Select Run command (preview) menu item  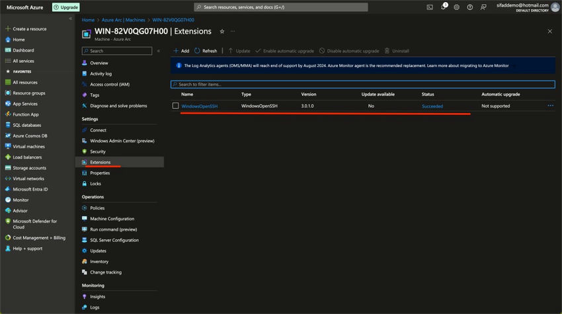(113, 229)
